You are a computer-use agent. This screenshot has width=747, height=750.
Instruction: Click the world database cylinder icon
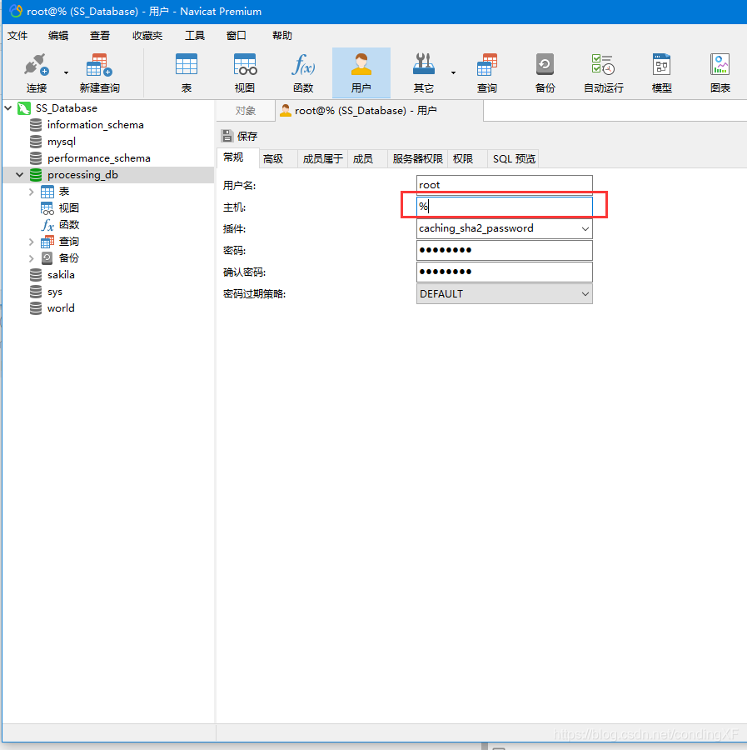[36, 308]
